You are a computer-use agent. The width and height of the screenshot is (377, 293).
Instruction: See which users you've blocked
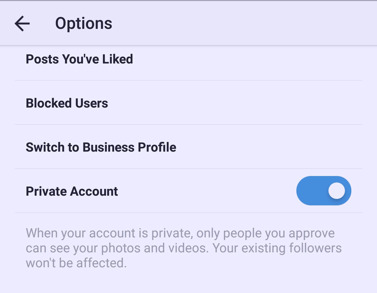pos(67,103)
